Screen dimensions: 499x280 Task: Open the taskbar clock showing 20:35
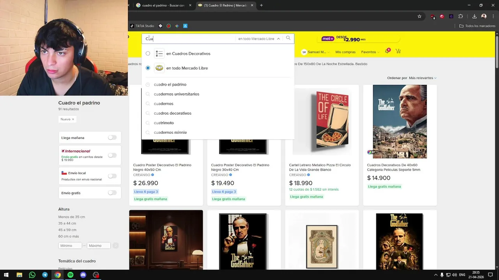(x=476, y=275)
